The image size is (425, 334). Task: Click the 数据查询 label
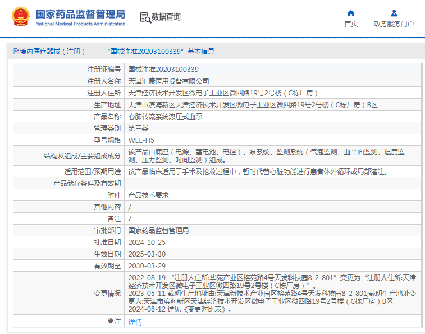point(166,17)
